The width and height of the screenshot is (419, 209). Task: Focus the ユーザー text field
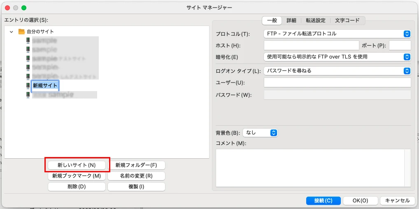[337, 83]
